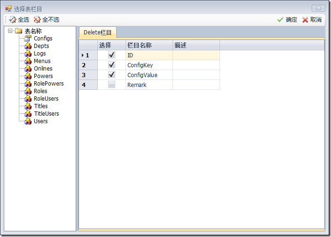Click the 全选 button label
Screen dimensions: 331x237
(x=24, y=20)
